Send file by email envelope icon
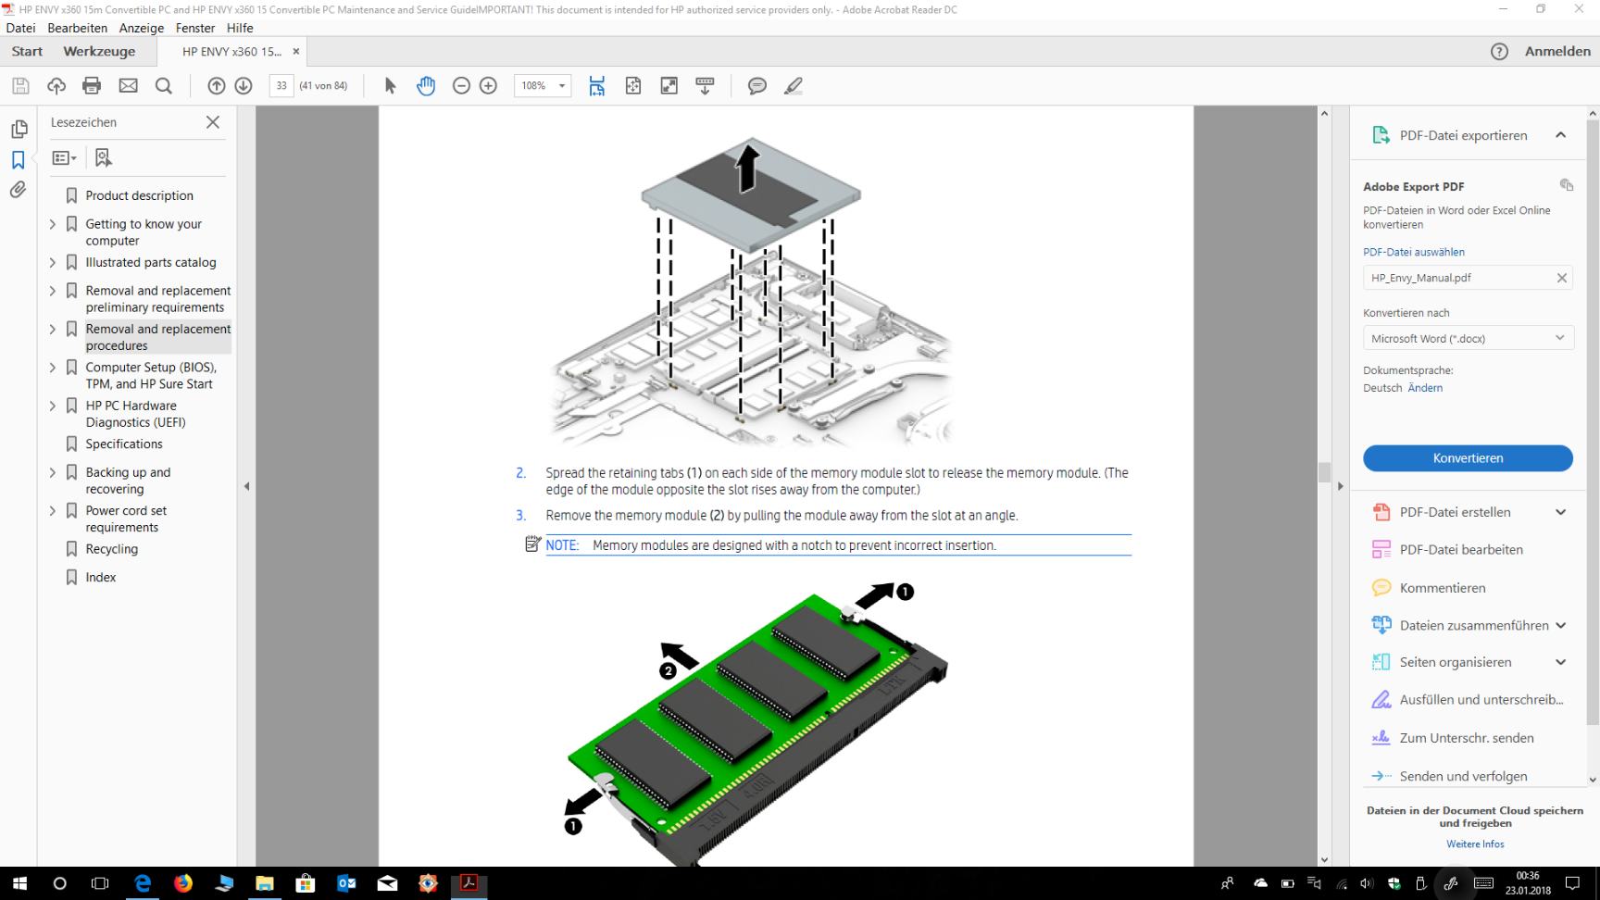This screenshot has height=900, width=1600. pos(128,86)
